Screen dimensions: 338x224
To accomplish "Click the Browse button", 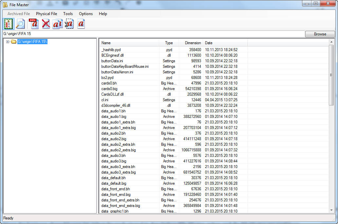I will pyautogui.click(x=320, y=34).
